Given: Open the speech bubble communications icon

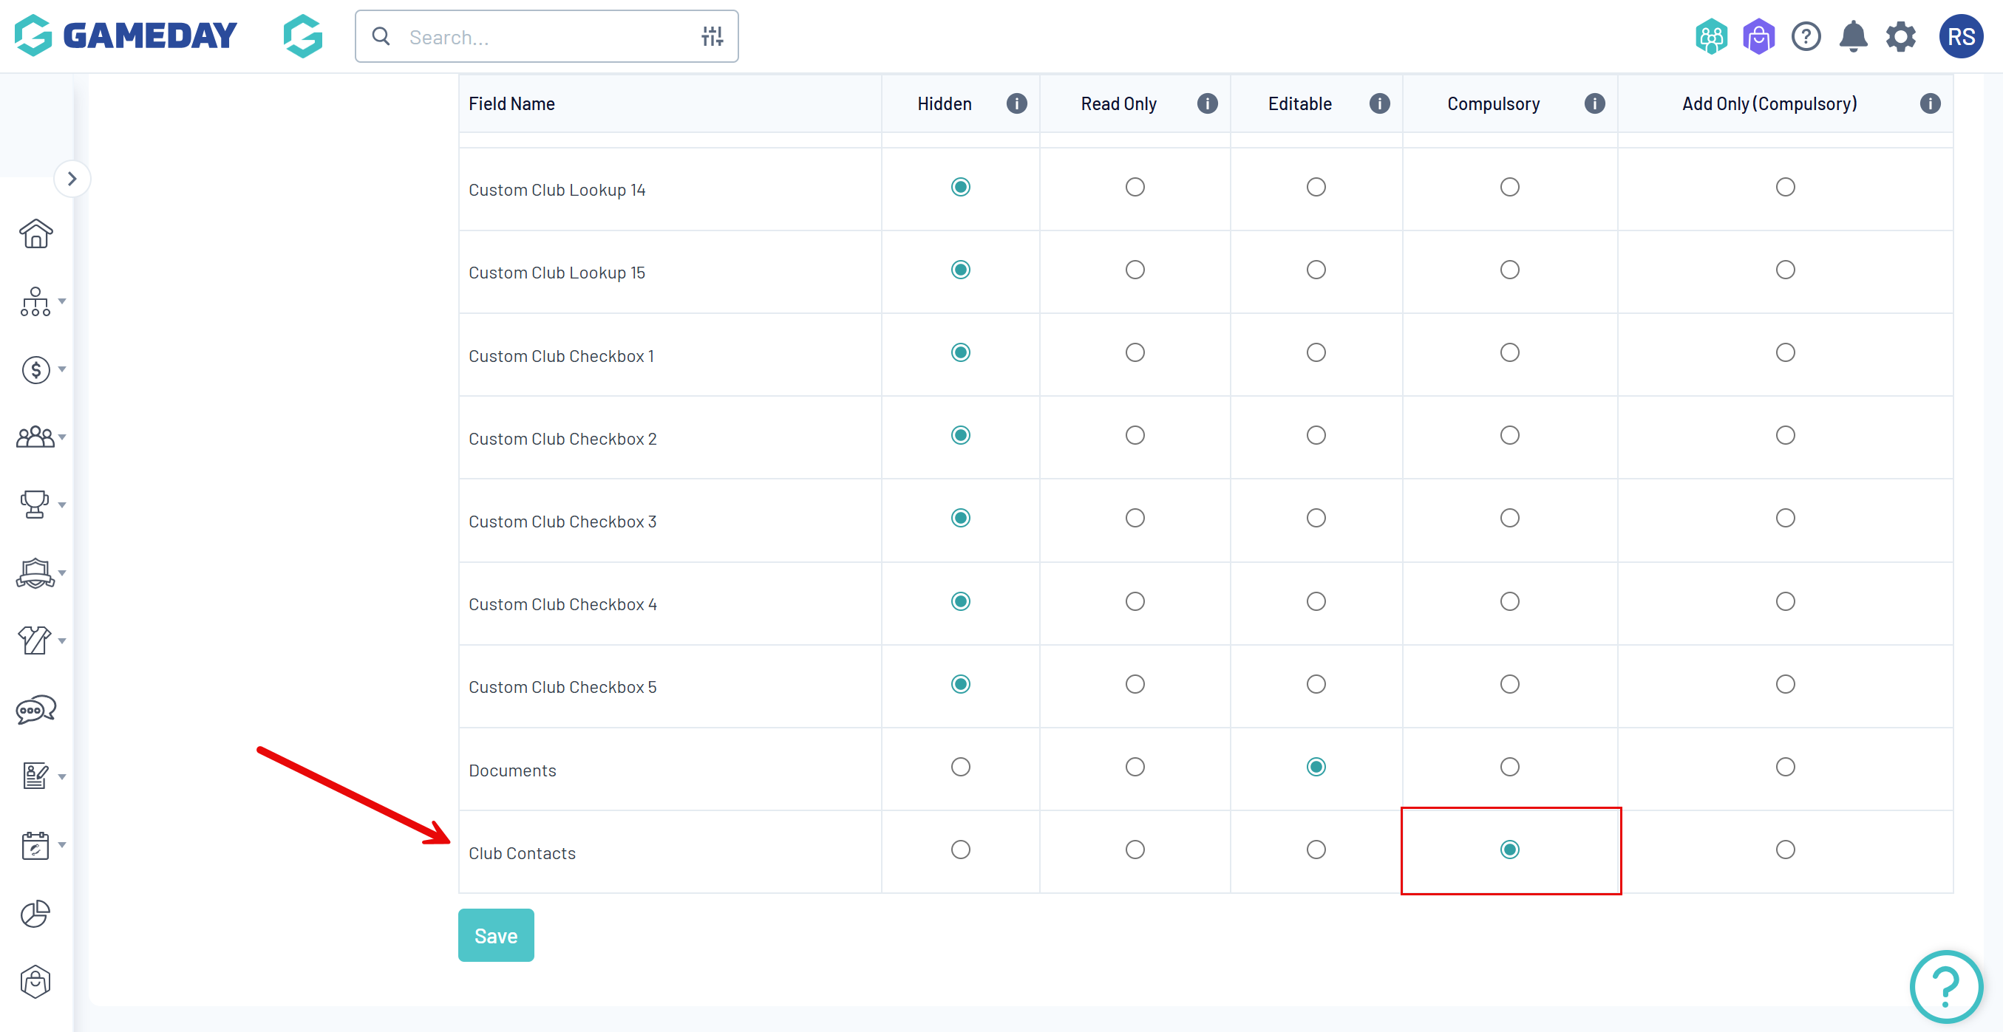Looking at the screenshot, I should 35,708.
